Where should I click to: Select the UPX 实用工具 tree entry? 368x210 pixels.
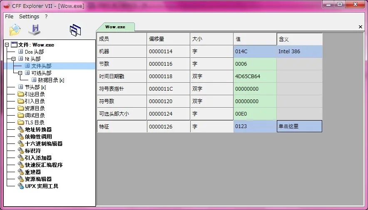42,186
